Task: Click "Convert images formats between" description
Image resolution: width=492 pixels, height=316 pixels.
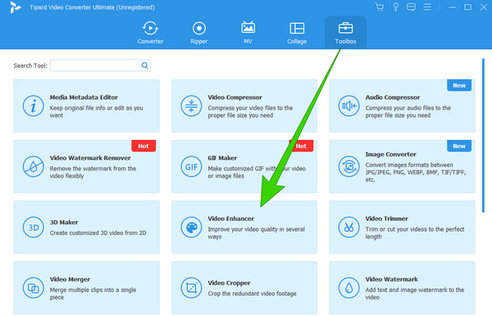Action: click(416, 172)
